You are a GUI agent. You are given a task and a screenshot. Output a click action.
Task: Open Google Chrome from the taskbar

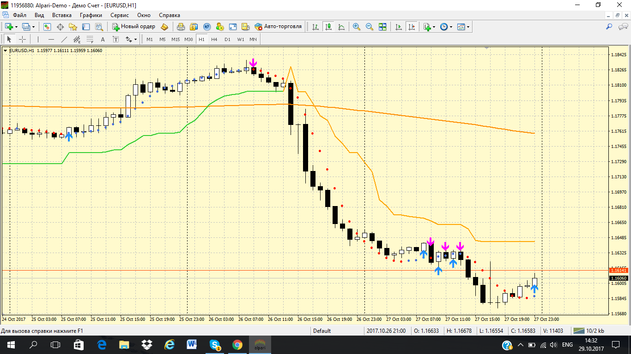(237, 345)
